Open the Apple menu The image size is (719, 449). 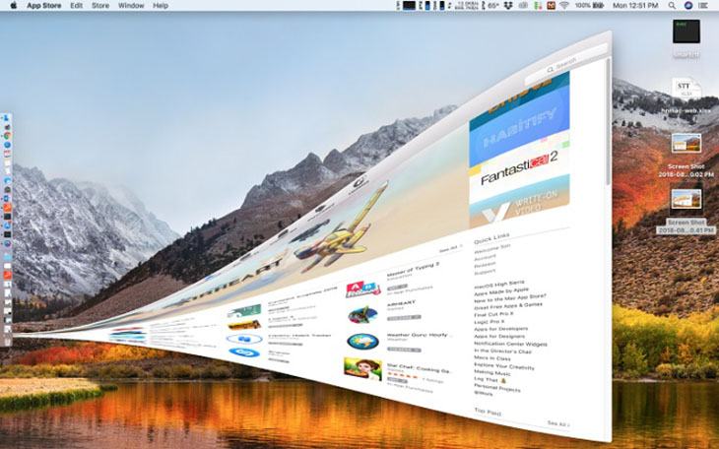[x=14, y=6]
